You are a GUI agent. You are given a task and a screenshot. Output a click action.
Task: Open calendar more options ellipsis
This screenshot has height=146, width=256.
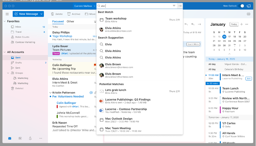(x=247, y=24)
